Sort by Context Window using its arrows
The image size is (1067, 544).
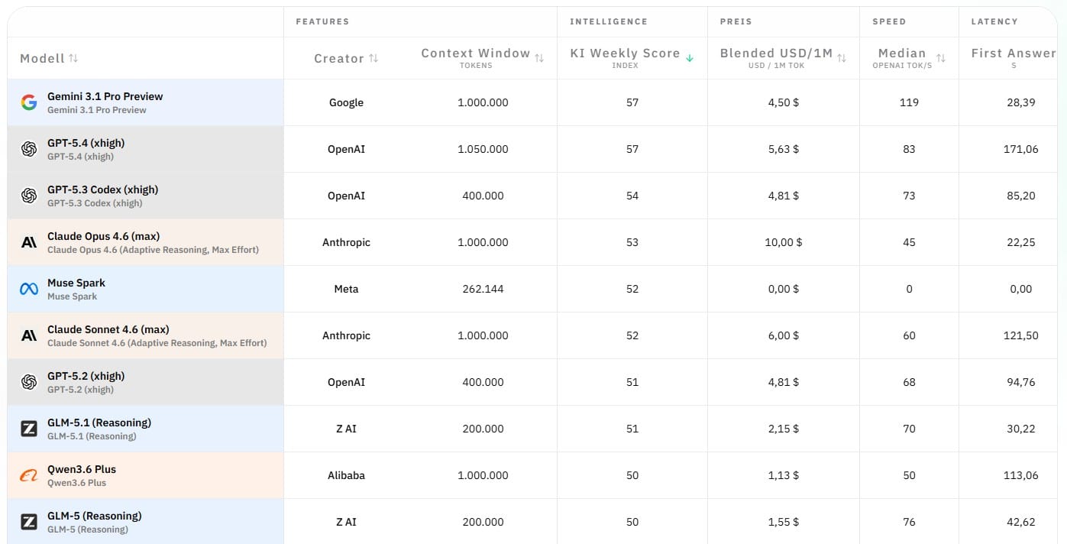tap(539, 58)
